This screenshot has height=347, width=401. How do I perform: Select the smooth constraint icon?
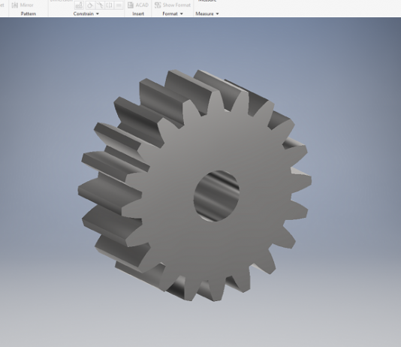tap(99, 5)
